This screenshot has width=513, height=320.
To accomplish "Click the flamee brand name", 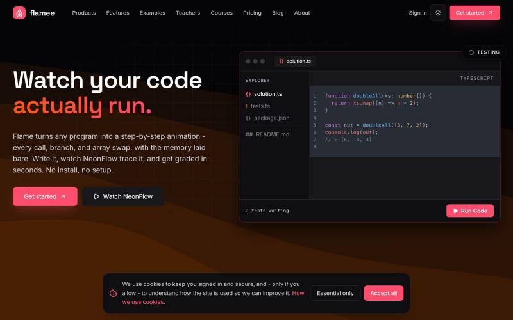I will pos(42,13).
